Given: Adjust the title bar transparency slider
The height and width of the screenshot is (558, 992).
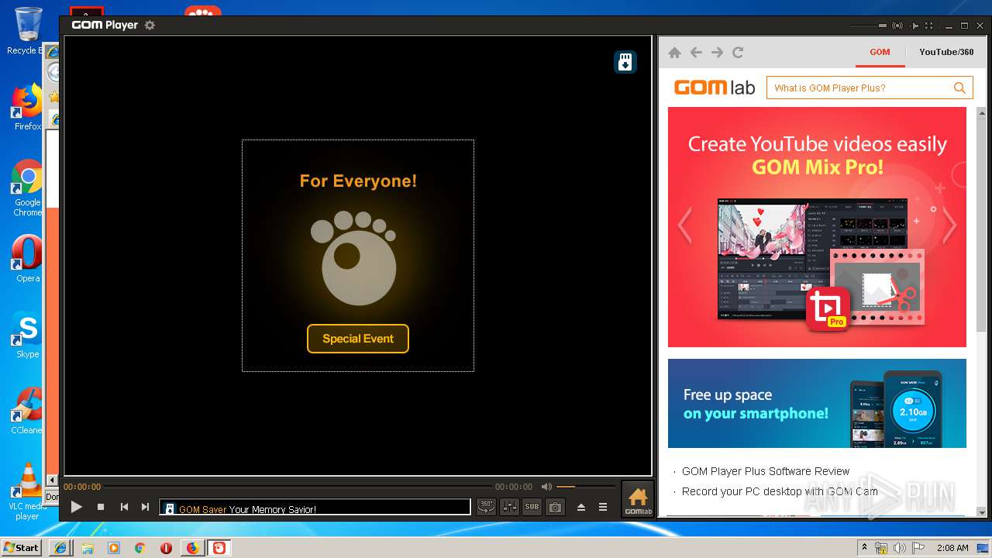Looking at the screenshot, I should point(868,26).
